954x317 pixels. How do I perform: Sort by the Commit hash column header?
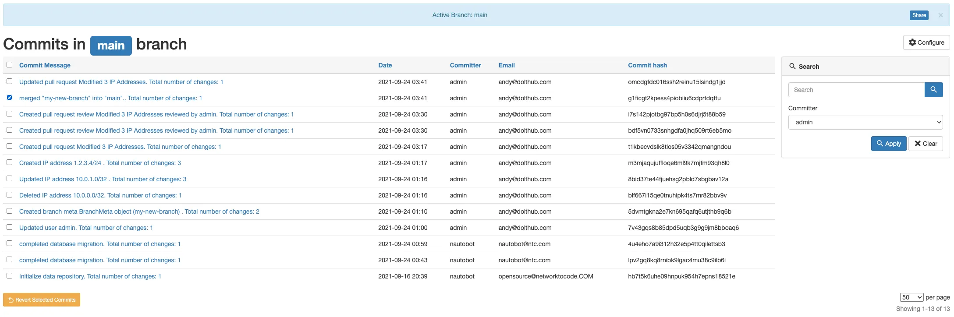click(647, 65)
